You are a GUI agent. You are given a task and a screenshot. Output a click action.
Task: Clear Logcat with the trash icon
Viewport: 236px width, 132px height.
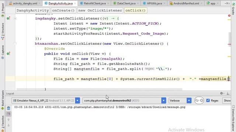point(8,108)
